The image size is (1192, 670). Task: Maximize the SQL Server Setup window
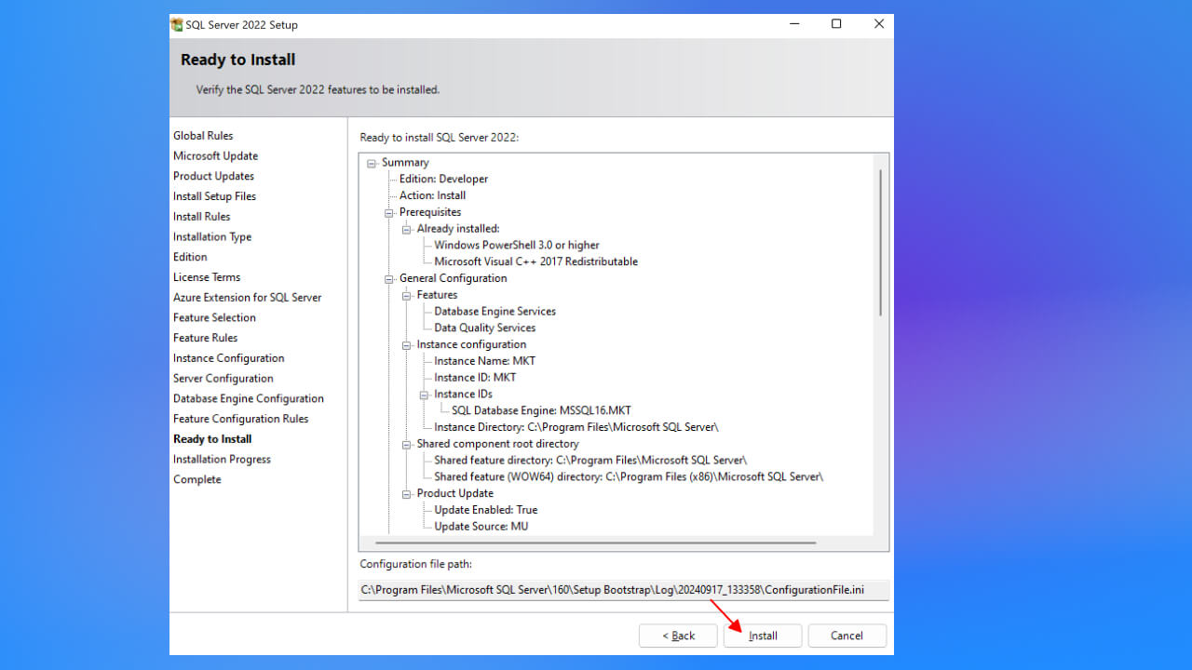(836, 25)
